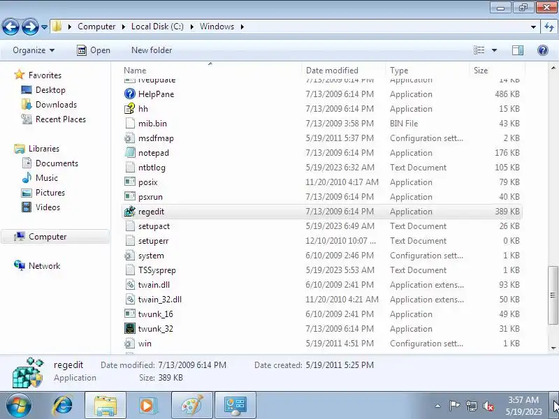Screen dimensions: 559x419
Task: Open Pictures library
Action: click(x=50, y=193)
